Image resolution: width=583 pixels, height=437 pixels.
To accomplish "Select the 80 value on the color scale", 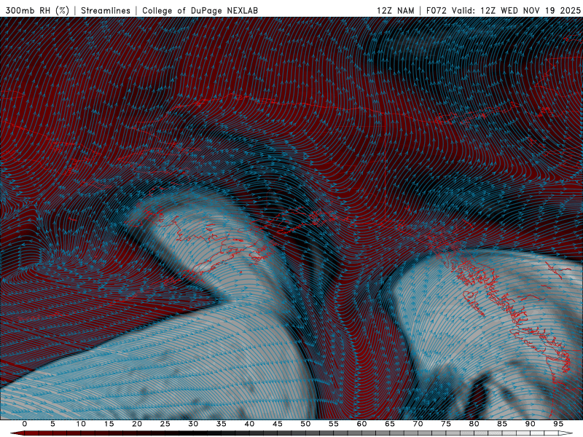I will click(474, 424).
